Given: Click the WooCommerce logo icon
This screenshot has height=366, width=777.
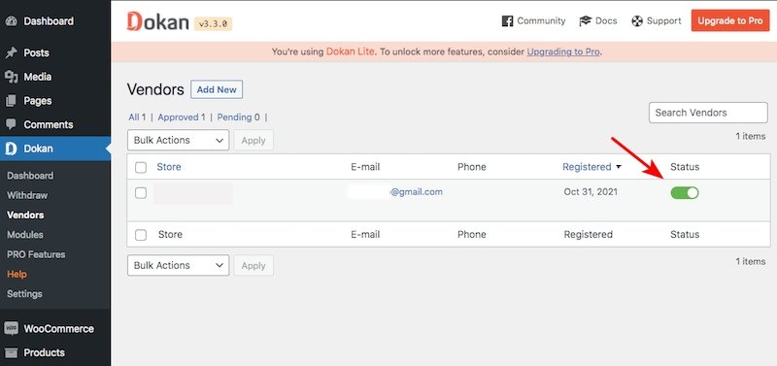Looking at the screenshot, I should pos(11,329).
